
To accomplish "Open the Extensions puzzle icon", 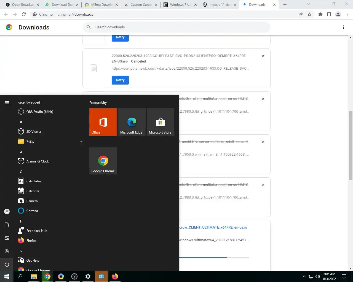I will pyautogui.click(x=320, y=14).
